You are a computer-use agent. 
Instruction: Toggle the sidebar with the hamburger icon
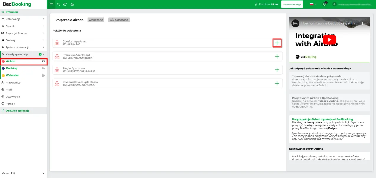[51, 4]
